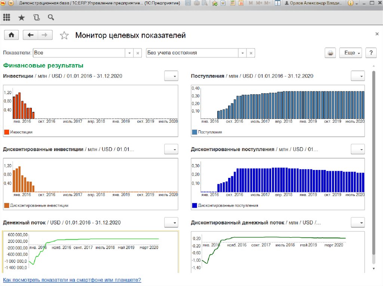Open user menu Орлов Александр
This screenshot has height=286, width=383.
coord(313,3)
